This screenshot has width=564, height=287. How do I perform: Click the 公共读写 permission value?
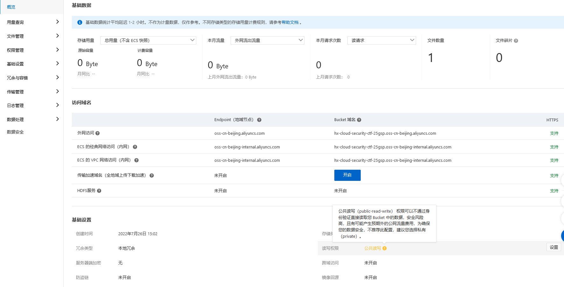pyautogui.click(x=373, y=248)
